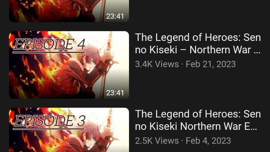Click 'The Legend of Heroes: Sen' line above 2.5K Views
Viewport: 270px width, 152px height.
(x=198, y=114)
